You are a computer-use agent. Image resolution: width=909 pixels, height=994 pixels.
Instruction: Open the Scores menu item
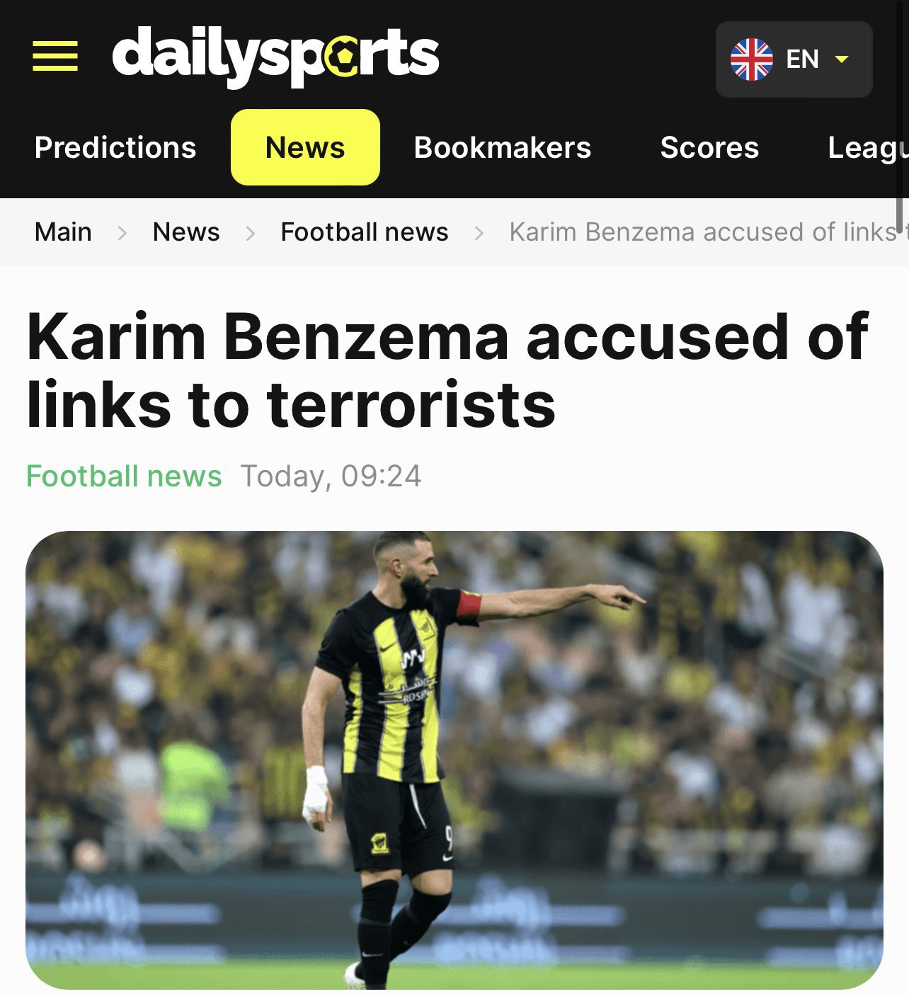coord(709,147)
